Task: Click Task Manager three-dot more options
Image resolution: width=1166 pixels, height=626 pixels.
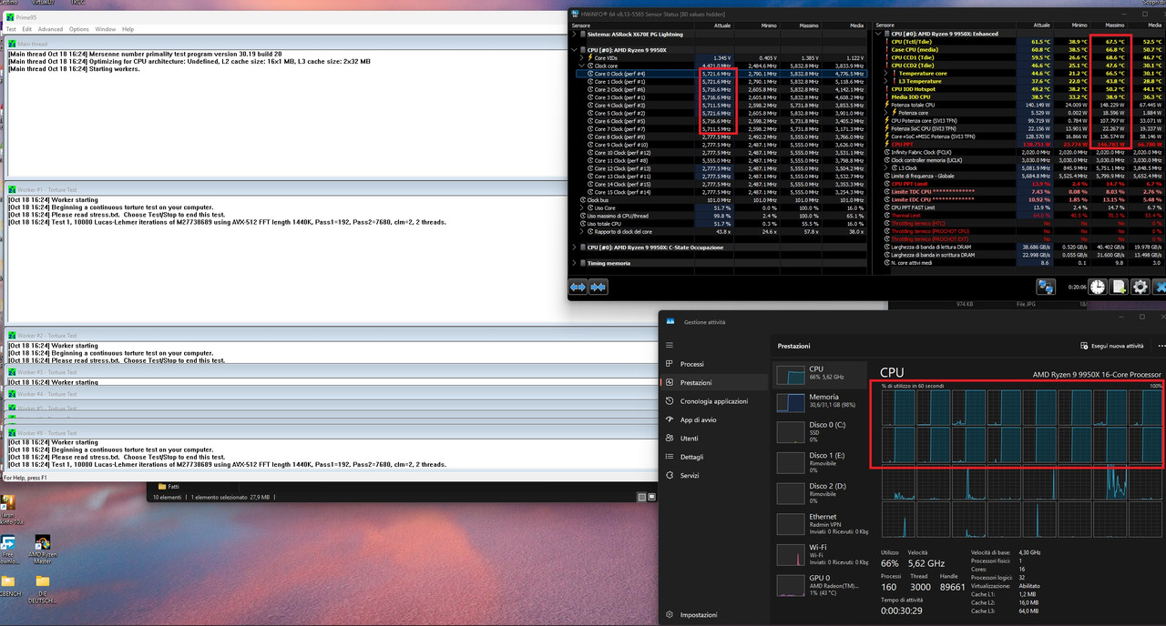Action: (1161, 346)
